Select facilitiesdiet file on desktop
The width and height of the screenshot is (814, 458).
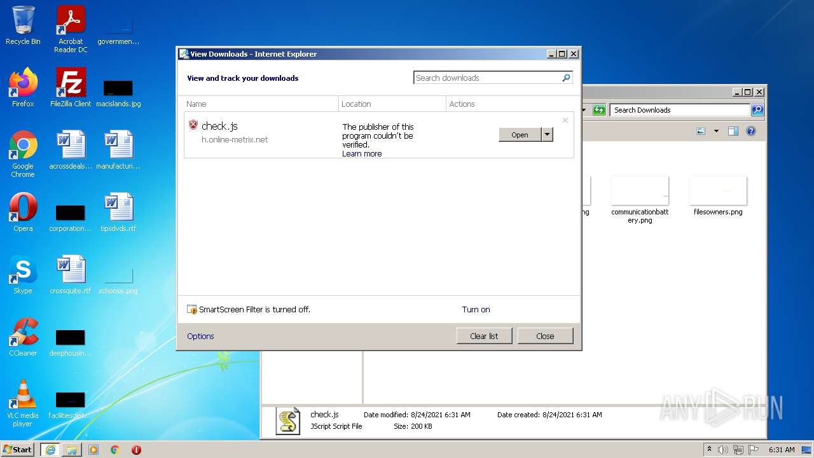(x=71, y=405)
